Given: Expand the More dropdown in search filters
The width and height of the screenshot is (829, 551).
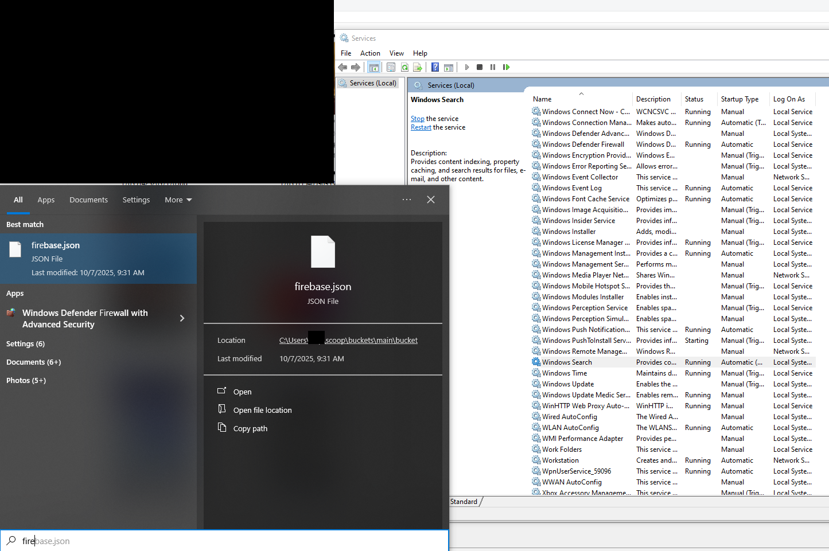Looking at the screenshot, I should (178, 200).
